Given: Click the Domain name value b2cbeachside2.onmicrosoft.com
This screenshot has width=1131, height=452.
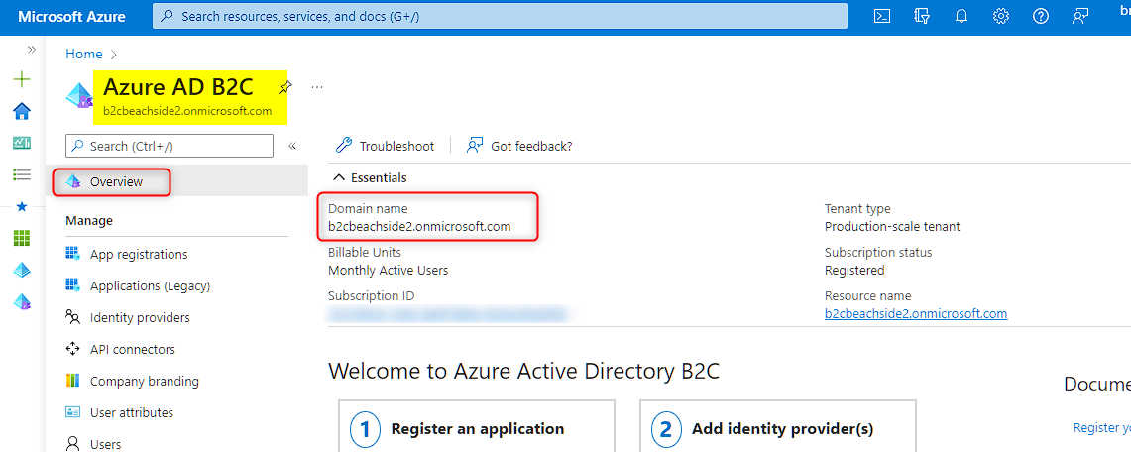Looking at the screenshot, I should click(x=419, y=226).
